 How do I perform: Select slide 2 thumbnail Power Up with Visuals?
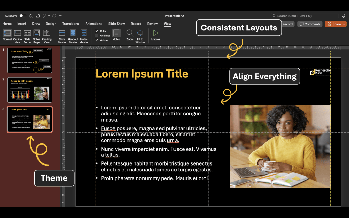pos(30,90)
